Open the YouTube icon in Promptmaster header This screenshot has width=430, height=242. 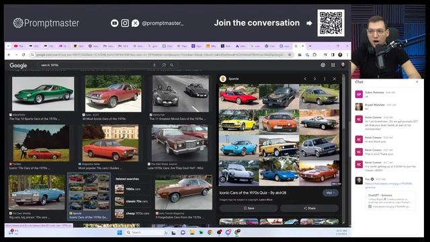point(115,23)
